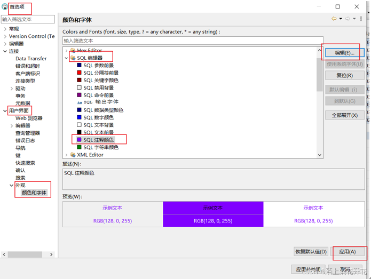Select 键 in preferences tree
The width and height of the screenshot is (371, 279).
[18, 156]
